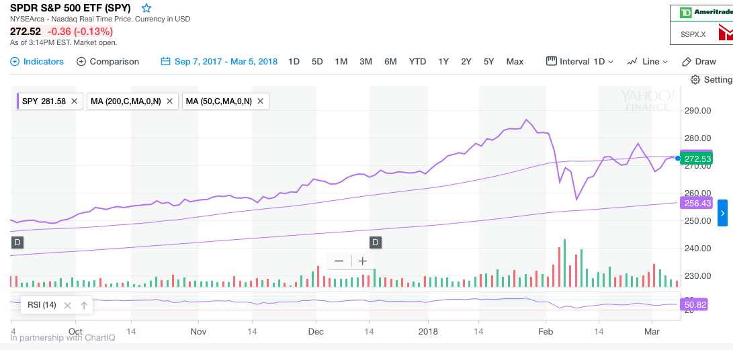This screenshot has height=350, width=733.
Task: Close the RSI (14) panel
Action: [67, 305]
